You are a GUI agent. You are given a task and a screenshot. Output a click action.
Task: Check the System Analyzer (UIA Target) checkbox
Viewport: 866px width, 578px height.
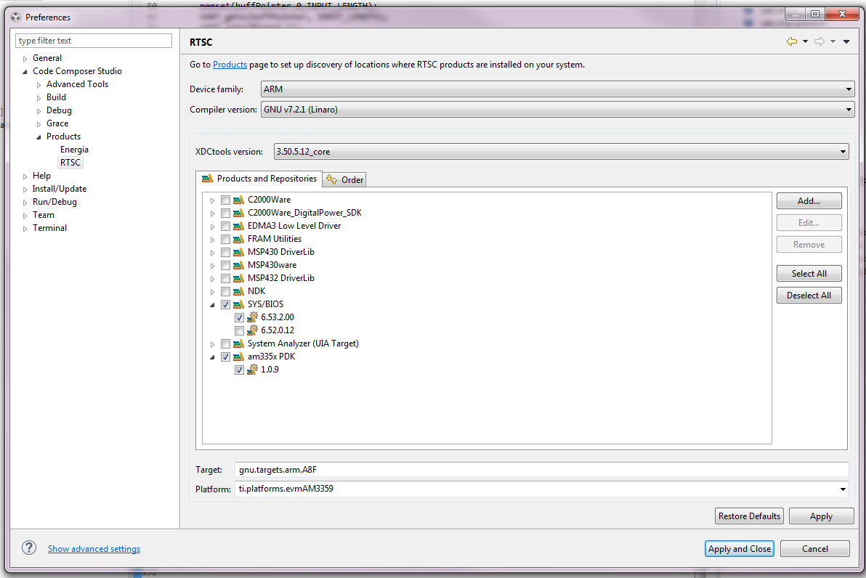click(225, 344)
